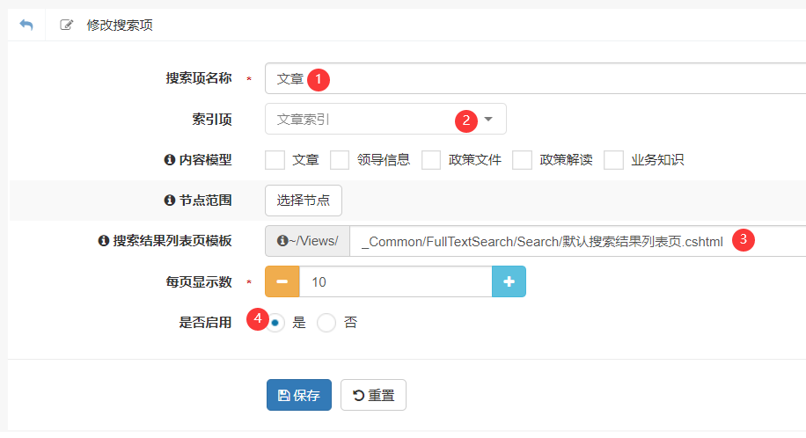
Task: Tick the 政策文件 checkbox
Action: tap(431, 160)
